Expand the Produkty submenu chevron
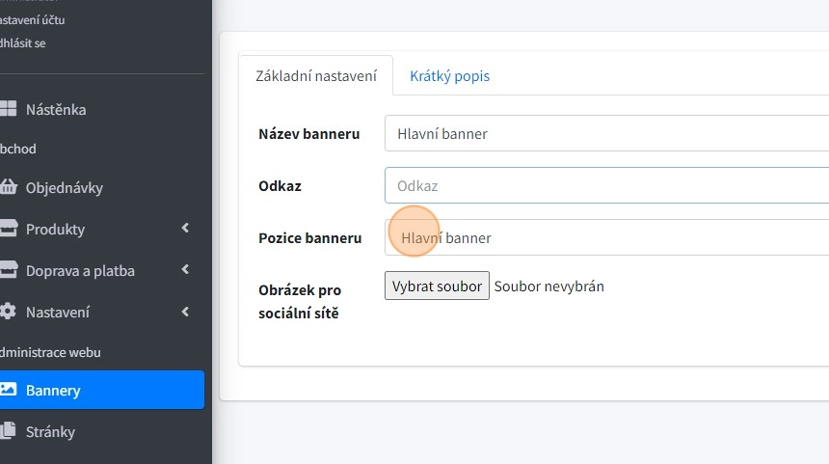Viewport: 829px width, 464px height. pyautogui.click(x=185, y=229)
